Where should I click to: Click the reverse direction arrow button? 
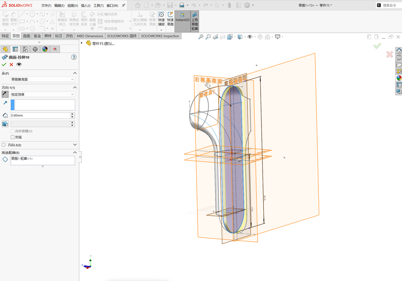click(x=5, y=94)
